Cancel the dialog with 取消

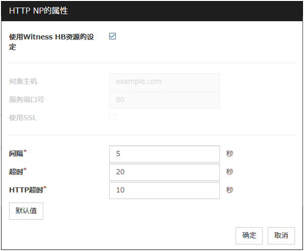coord(281,235)
